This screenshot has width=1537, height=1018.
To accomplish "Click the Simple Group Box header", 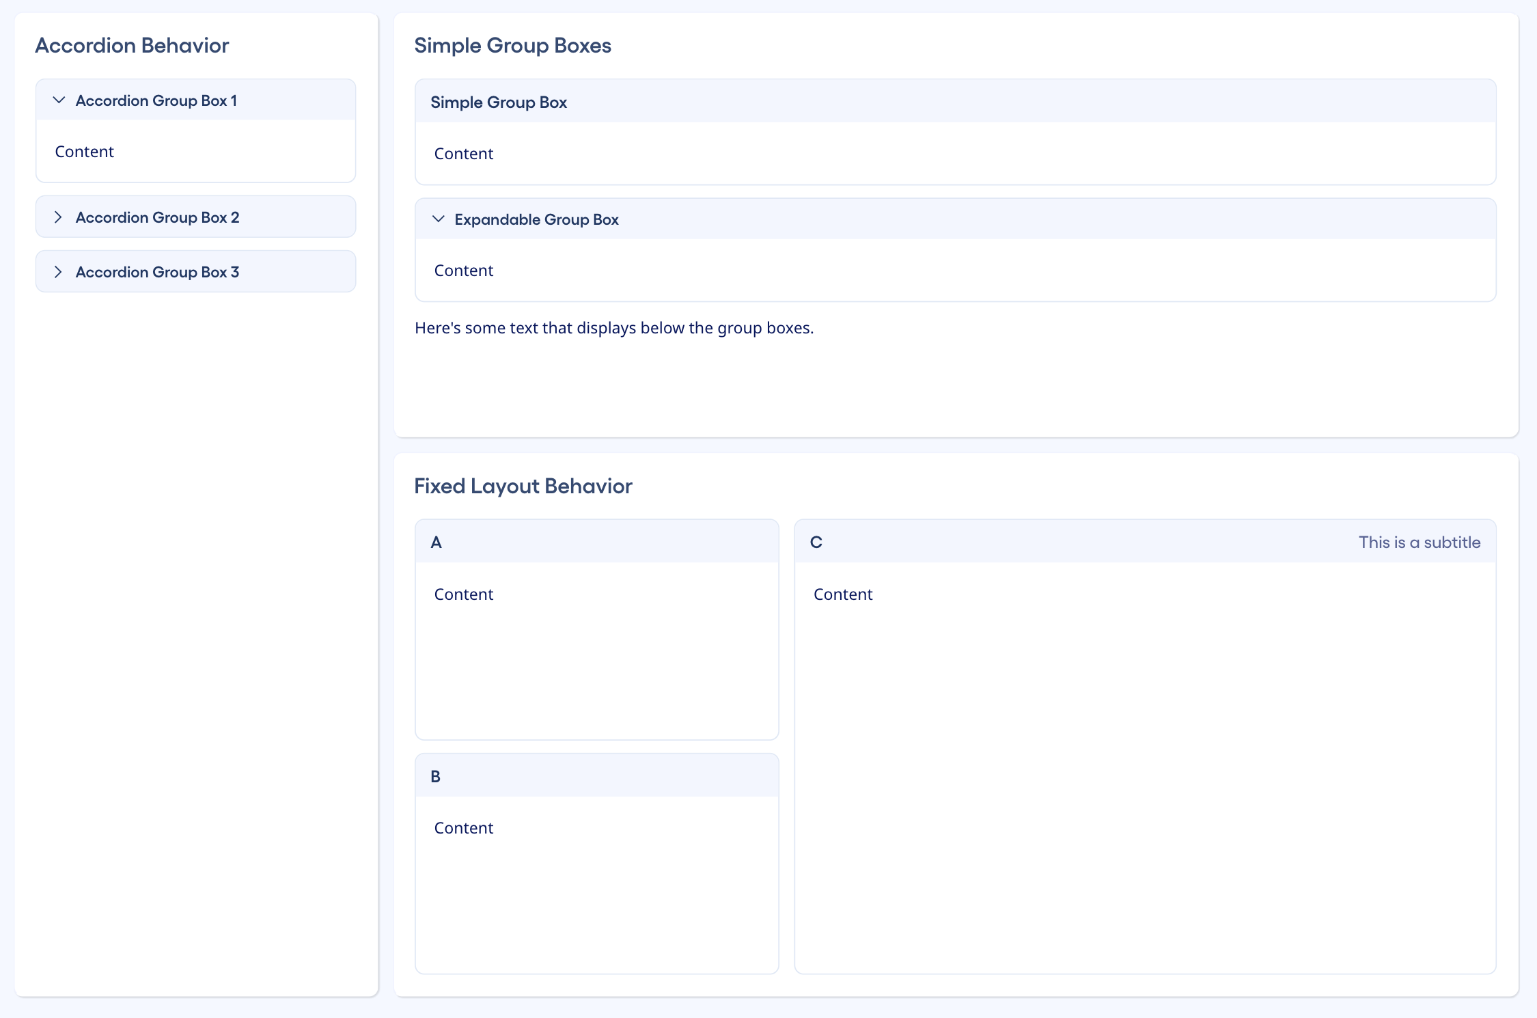I will tap(499, 102).
